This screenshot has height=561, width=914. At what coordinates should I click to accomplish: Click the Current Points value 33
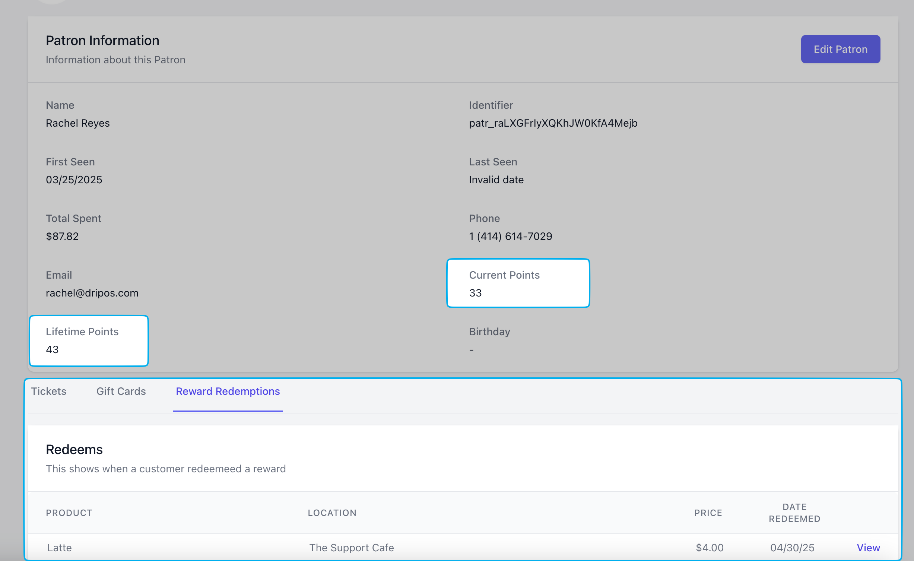(x=475, y=293)
